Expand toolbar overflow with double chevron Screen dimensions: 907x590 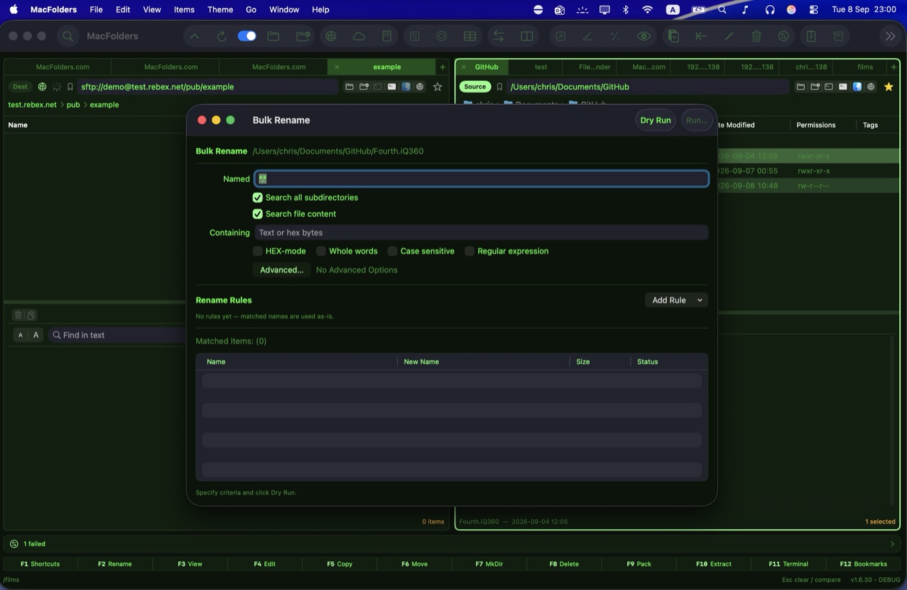890,36
